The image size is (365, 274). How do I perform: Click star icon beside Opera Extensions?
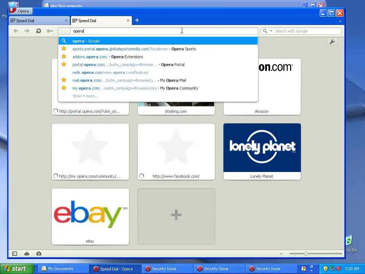click(x=64, y=56)
